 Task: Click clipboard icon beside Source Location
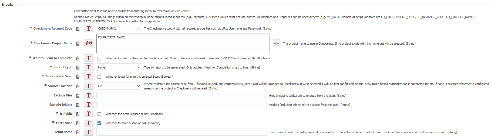point(78,86)
